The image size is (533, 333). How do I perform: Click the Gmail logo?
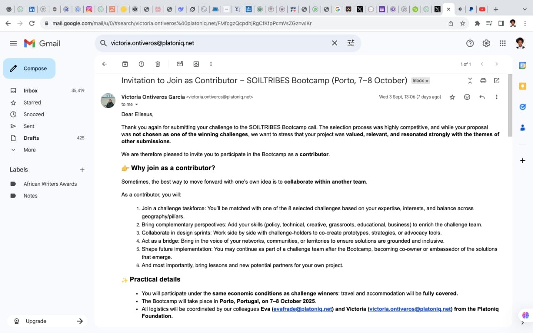[42, 43]
